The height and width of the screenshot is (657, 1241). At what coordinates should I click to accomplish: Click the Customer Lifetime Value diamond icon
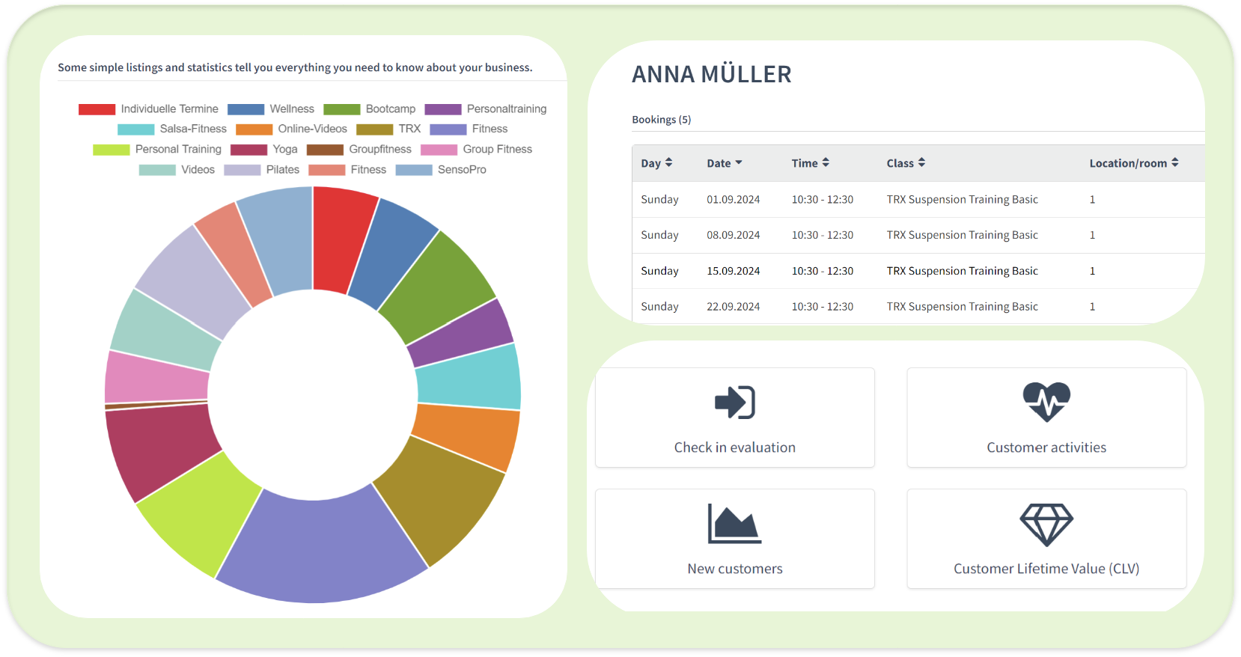[x=1046, y=524]
